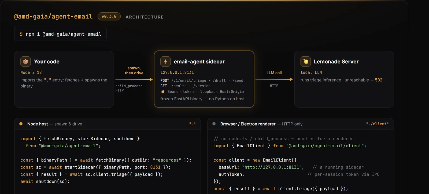
Task: Click the LLM call arrow label
Action: (274, 73)
